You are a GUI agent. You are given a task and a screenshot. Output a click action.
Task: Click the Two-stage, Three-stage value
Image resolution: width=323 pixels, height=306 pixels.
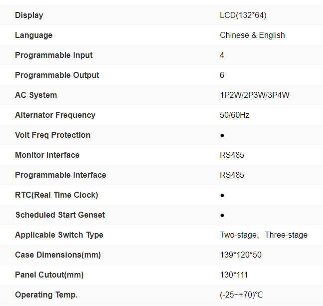264,235
